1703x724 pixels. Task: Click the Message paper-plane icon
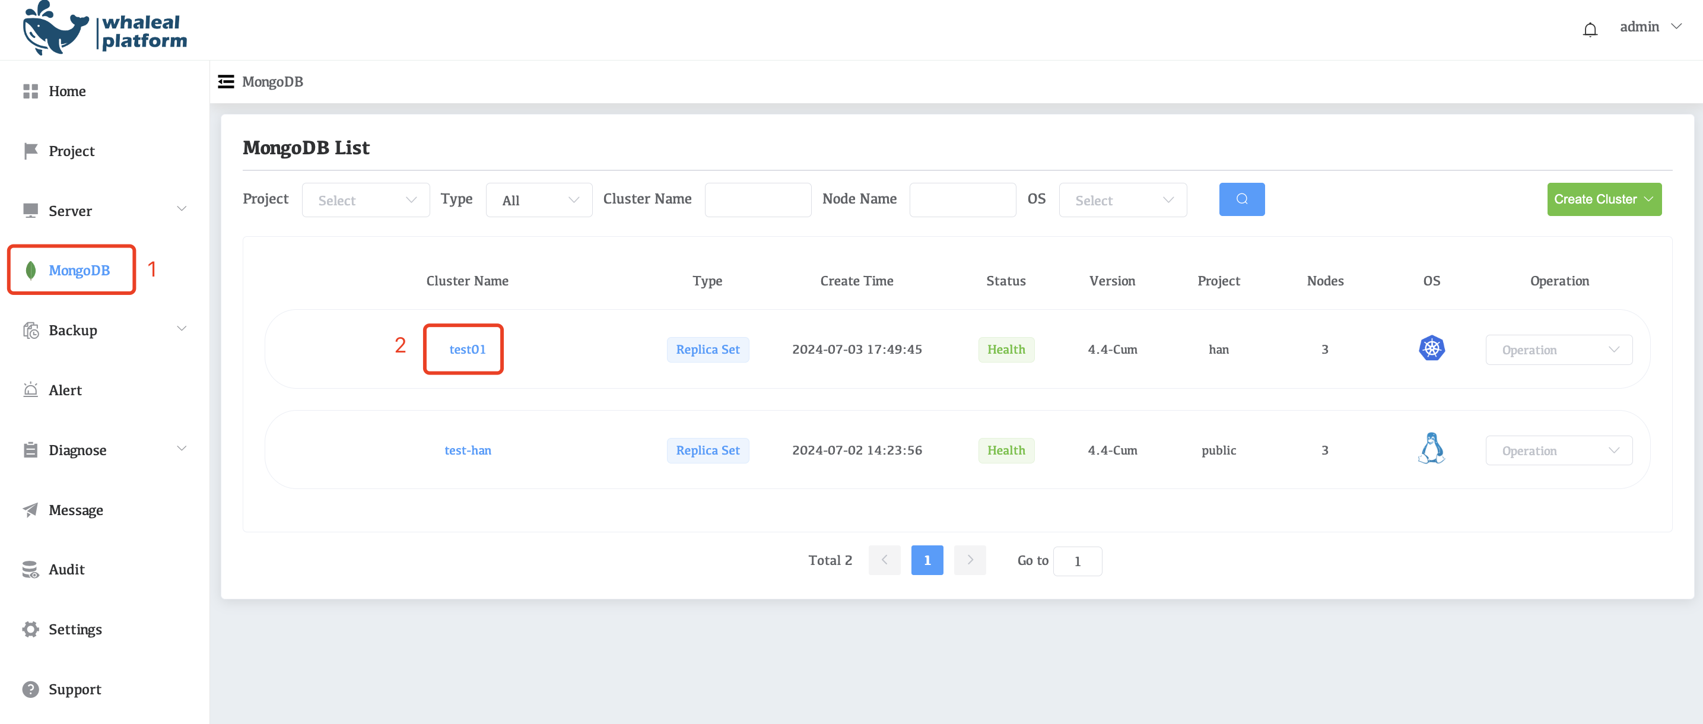point(30,509)
